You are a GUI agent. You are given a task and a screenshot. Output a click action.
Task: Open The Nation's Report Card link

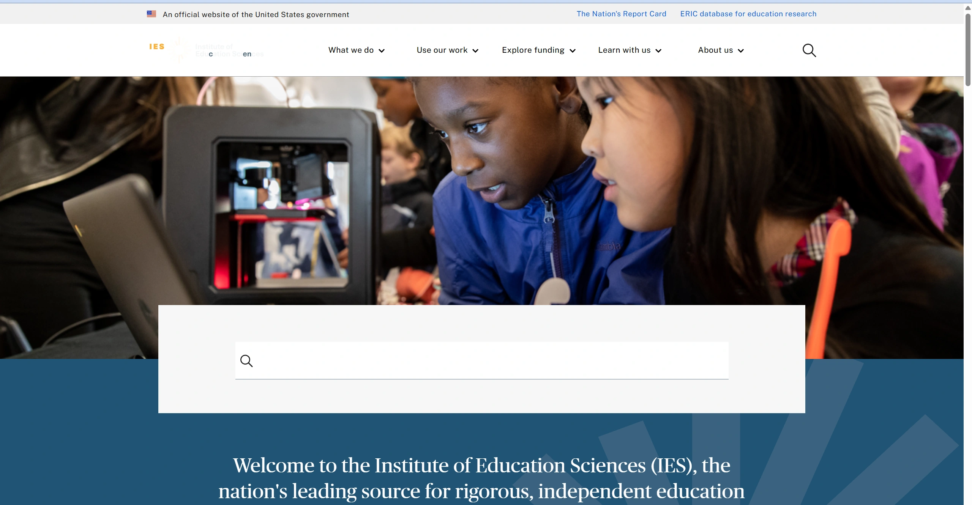[621, 14]
